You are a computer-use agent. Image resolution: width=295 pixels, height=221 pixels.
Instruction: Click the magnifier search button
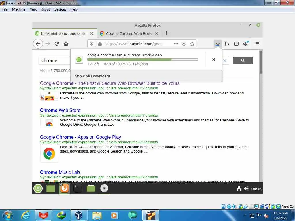click(243, 60)
